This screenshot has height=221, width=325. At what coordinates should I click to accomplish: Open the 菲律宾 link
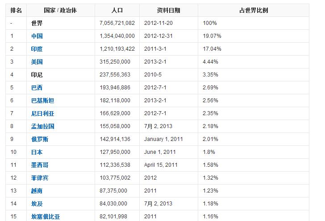pos(40,178)
